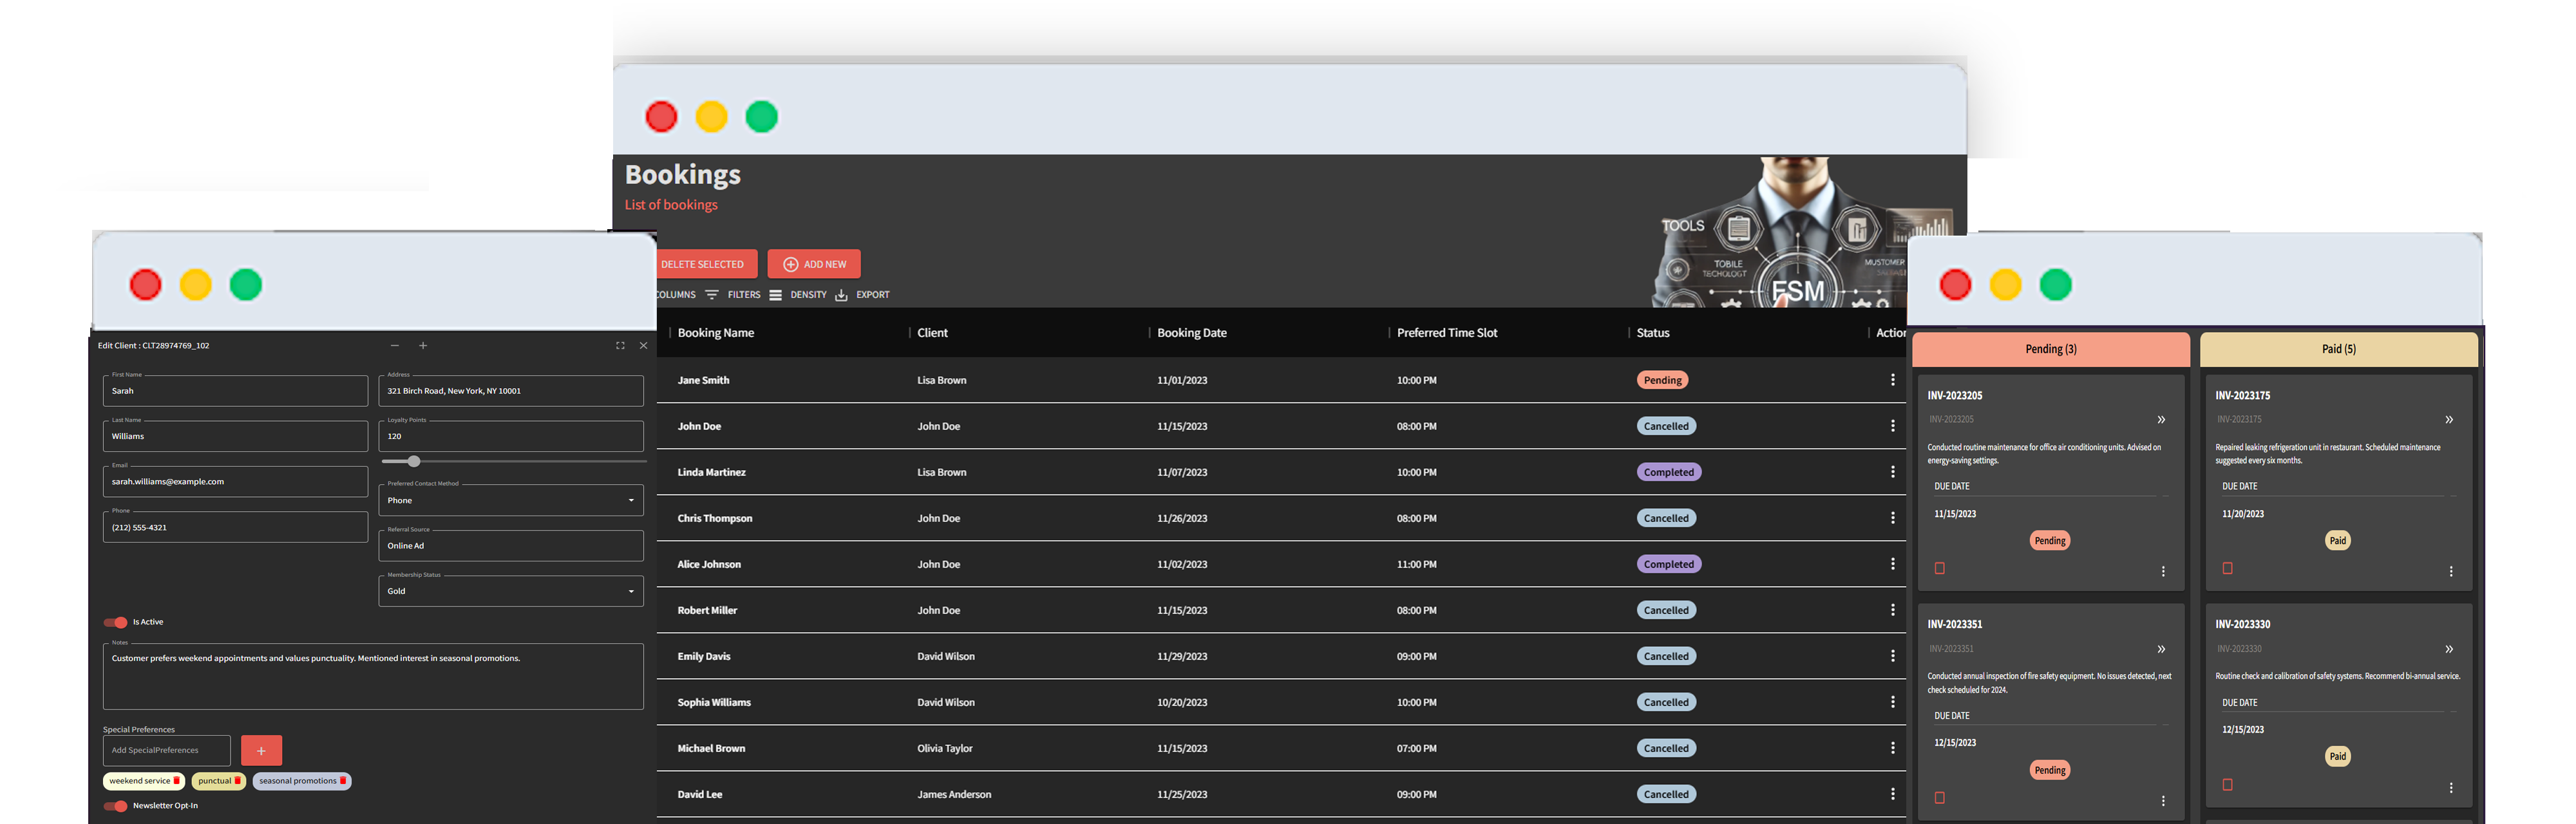Image resolution: width=2576 pixels, height=824 pixels.
Task: Adjust the Loyalty Points slider
Action: (x=413, y=462)
